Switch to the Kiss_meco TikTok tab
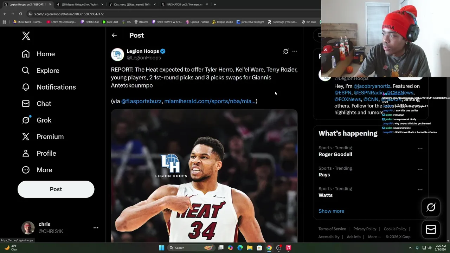450x253 pixels. pos(132,5)
